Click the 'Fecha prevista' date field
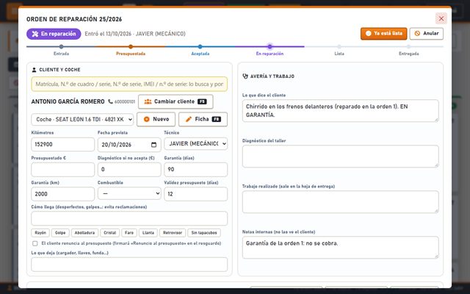This screenshot has height=294, width=470. tap(129, 145)
